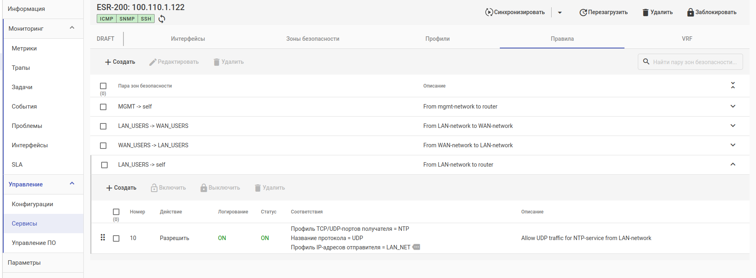
Task: Click the comment bubble icon after LAN_NET
Action: (x=416, y=247)
